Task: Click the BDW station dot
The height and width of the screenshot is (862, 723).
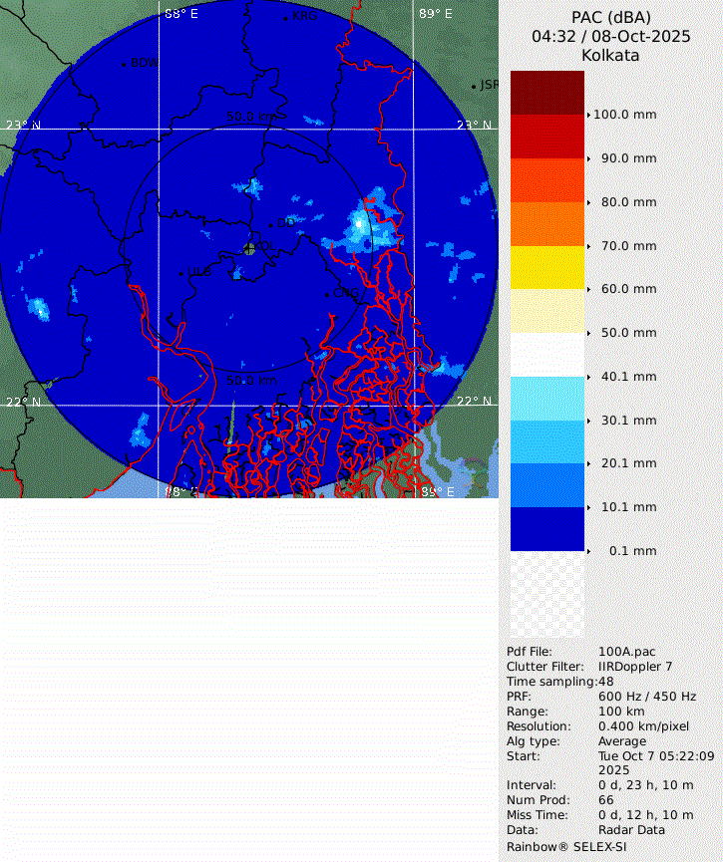Action: 125,65
